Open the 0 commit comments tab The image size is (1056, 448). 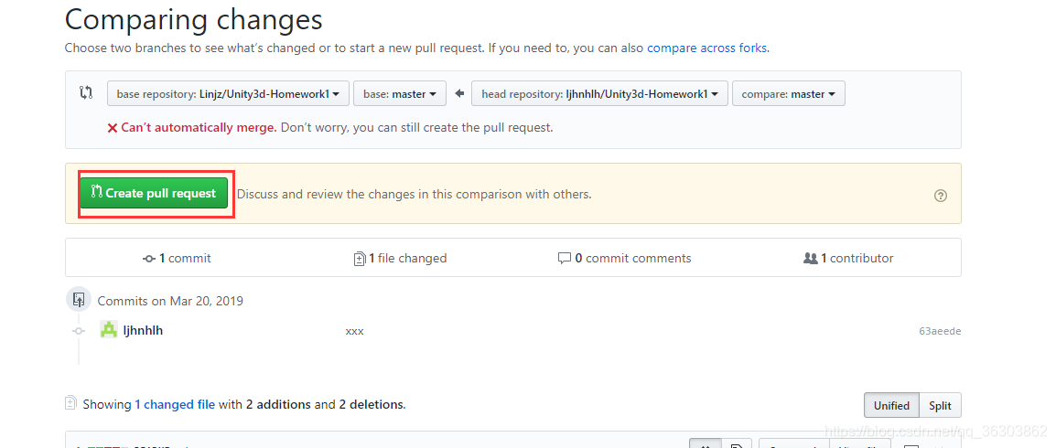[624, 259]
